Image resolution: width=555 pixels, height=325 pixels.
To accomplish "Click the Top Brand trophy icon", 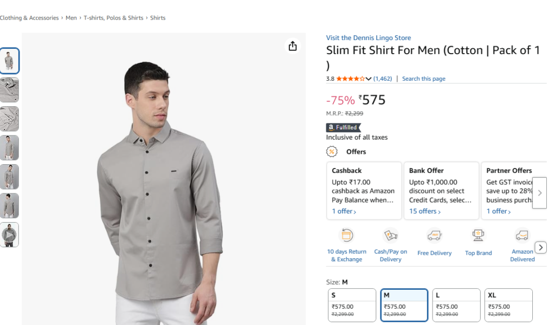I will click(x=478, y=236).
